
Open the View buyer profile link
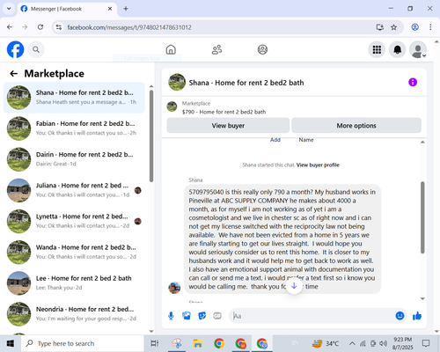(318, 165)
